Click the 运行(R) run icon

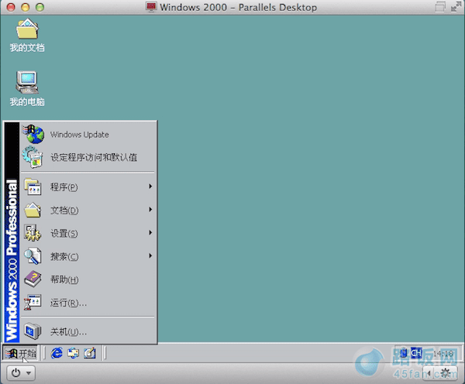click(x=33, y=302)
